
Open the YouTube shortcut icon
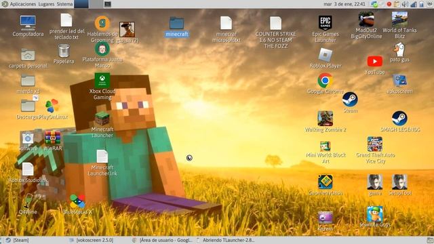(x=375, y=62)
